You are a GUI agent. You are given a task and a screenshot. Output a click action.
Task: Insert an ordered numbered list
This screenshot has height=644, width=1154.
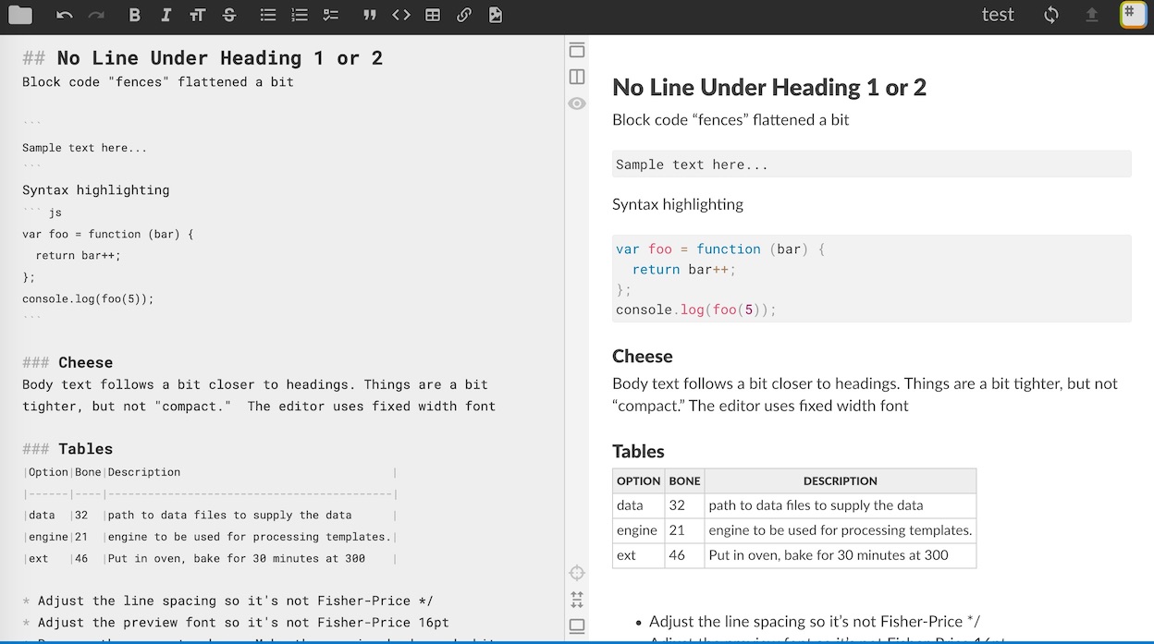click(x=300, y=15)
